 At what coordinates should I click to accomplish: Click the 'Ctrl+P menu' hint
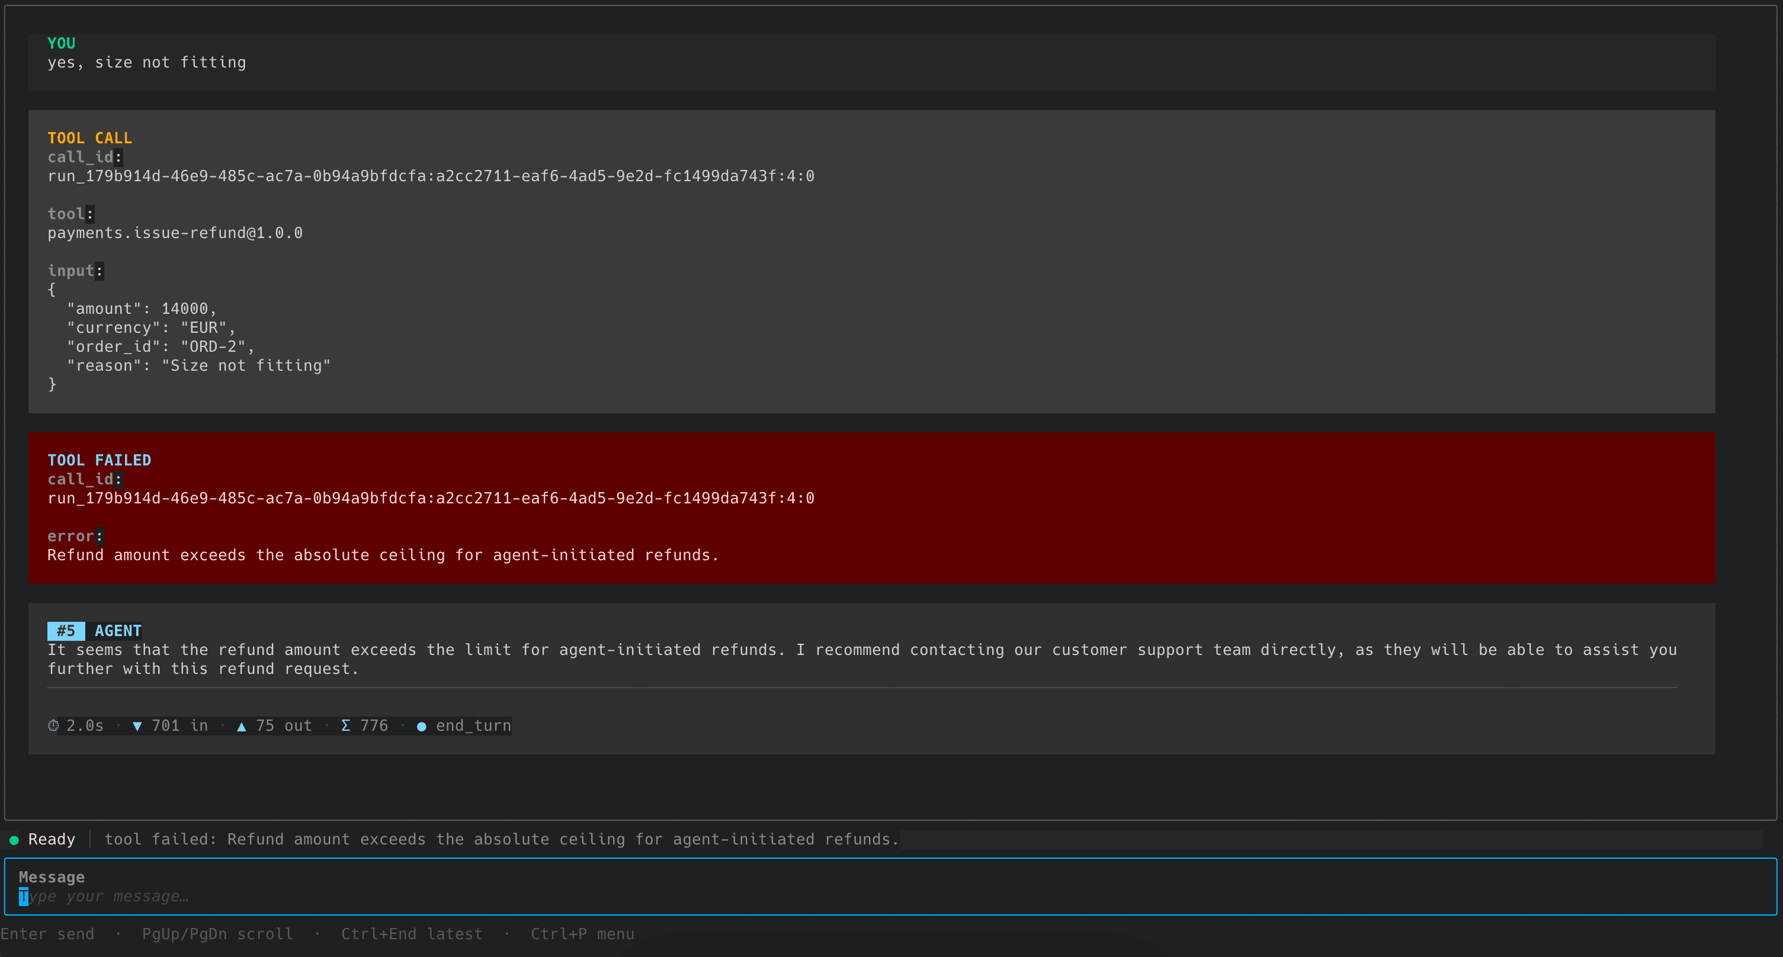pyautogui.click(x=582, y=933)
